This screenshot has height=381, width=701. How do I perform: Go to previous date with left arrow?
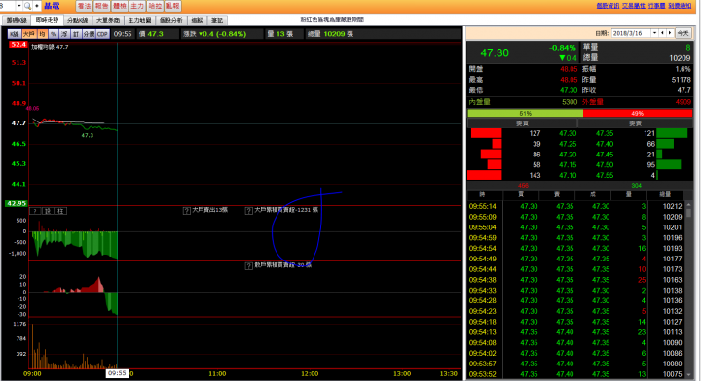[x=663, y=33]
